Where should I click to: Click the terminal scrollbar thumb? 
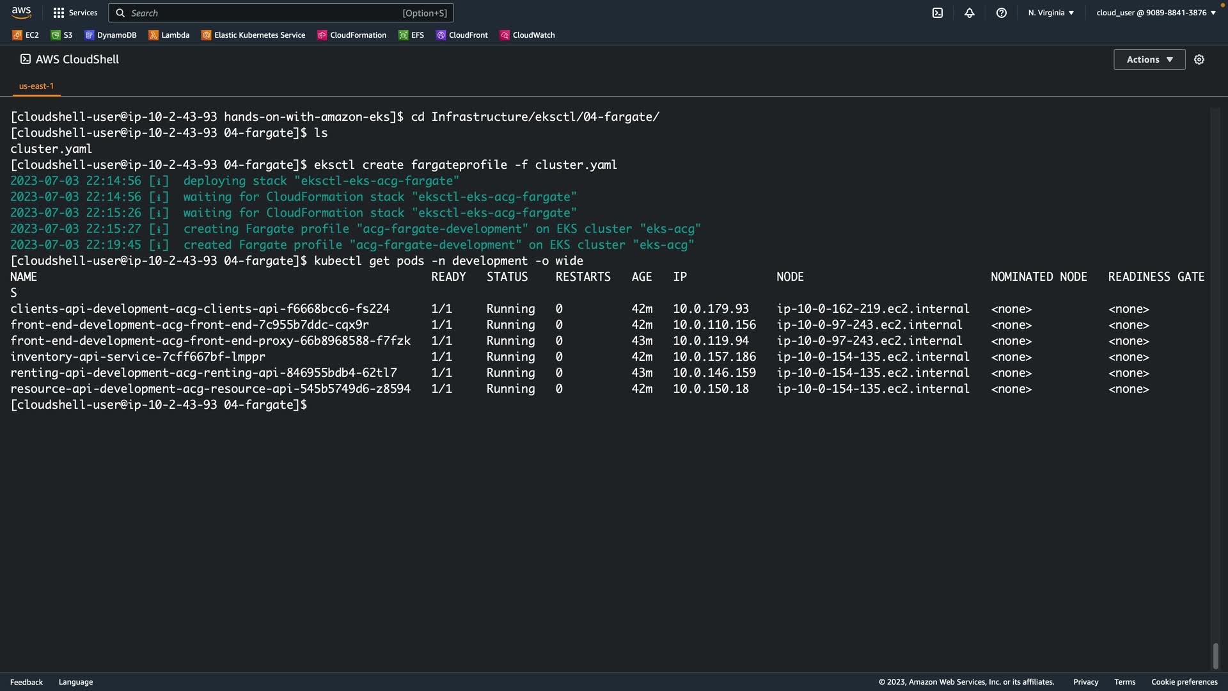click(x=1215, y=656)
